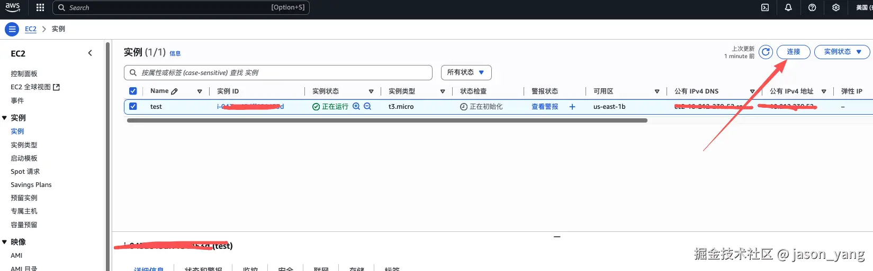
Task: Open 查看警报 link
Action: pyautogui.click(x=545, y=107)
